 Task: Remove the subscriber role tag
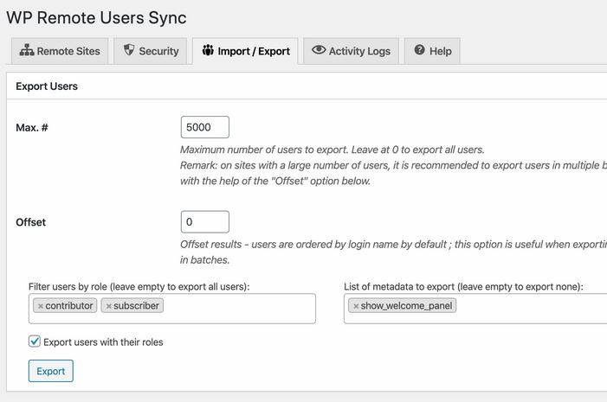pyautogui.click(x=109, y=306)
